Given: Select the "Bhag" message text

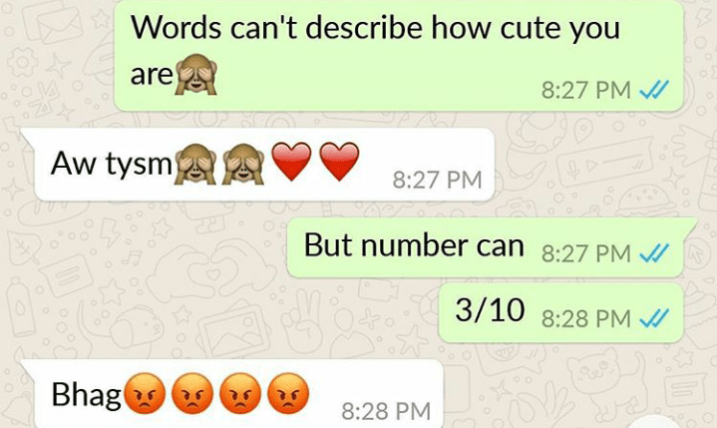Looking at the screenshot, I should tap(87, 395).
